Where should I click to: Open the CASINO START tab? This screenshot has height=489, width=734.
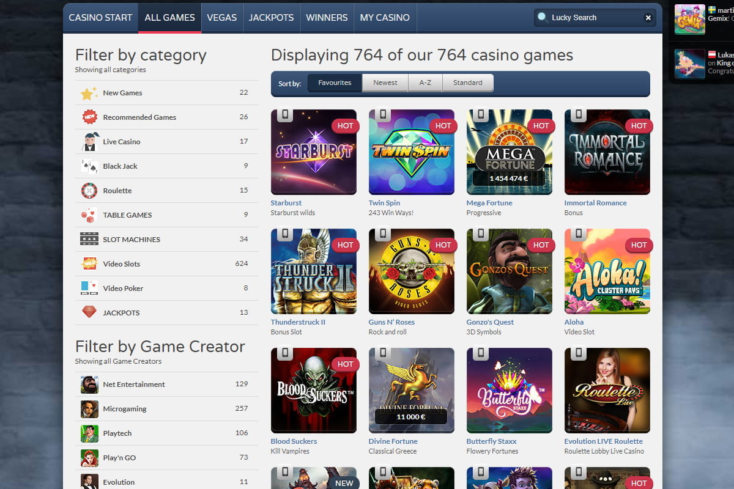point(100,18)
